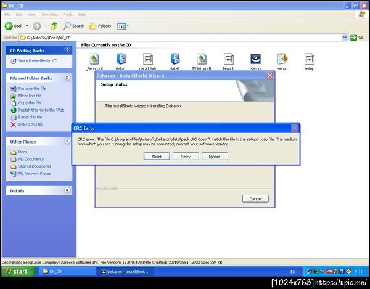The width and height of the screenshot is (370, 289).
Task: Open the Edit menu
Action: (19, 15)
